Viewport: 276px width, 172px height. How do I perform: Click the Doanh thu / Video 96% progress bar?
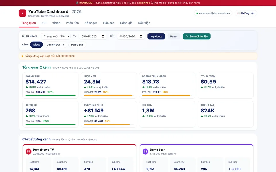pyautogui.click(x=167, y=95)
